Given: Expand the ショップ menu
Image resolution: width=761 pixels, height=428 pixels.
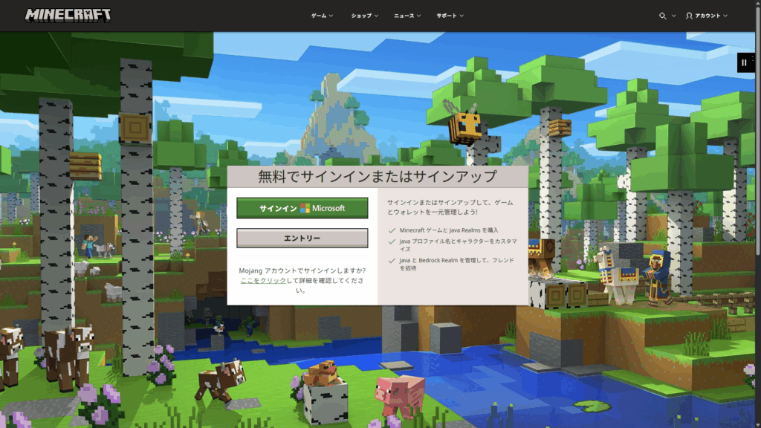Looking at the screenshot, I should [364, 16].
